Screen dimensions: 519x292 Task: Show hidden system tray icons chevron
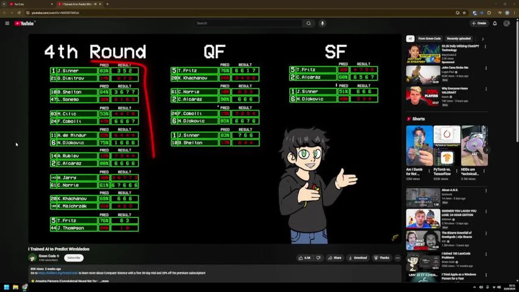click(x=474, y=287)
